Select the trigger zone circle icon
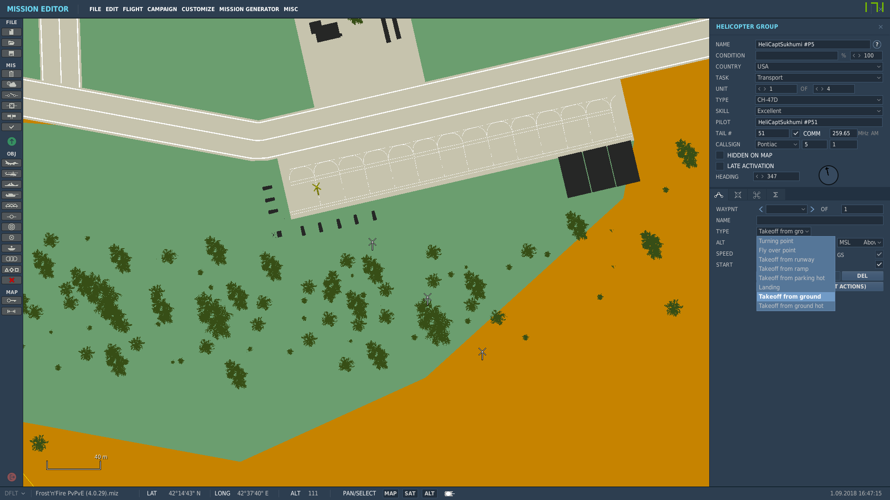The height and width of the screenshot is (500, 890). point(12,227)
